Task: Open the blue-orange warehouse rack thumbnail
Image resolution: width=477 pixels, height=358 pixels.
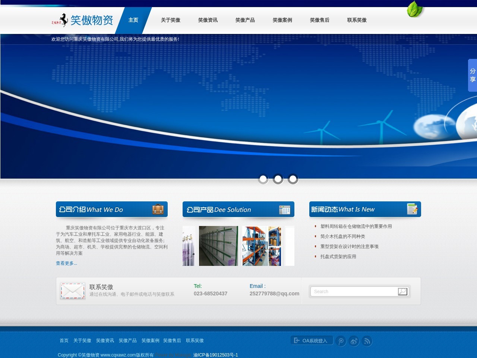Action: pyautogui.click(x=262, y=246)
